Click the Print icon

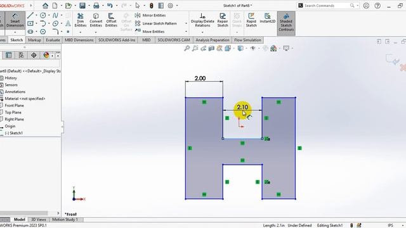[x=96, y=6]
